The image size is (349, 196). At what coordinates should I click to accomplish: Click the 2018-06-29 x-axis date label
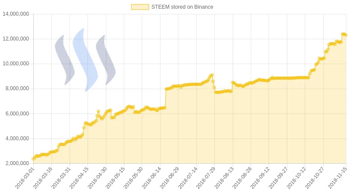(x=169, y=178)
